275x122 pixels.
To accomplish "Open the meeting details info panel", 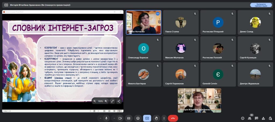I will 243,118.
